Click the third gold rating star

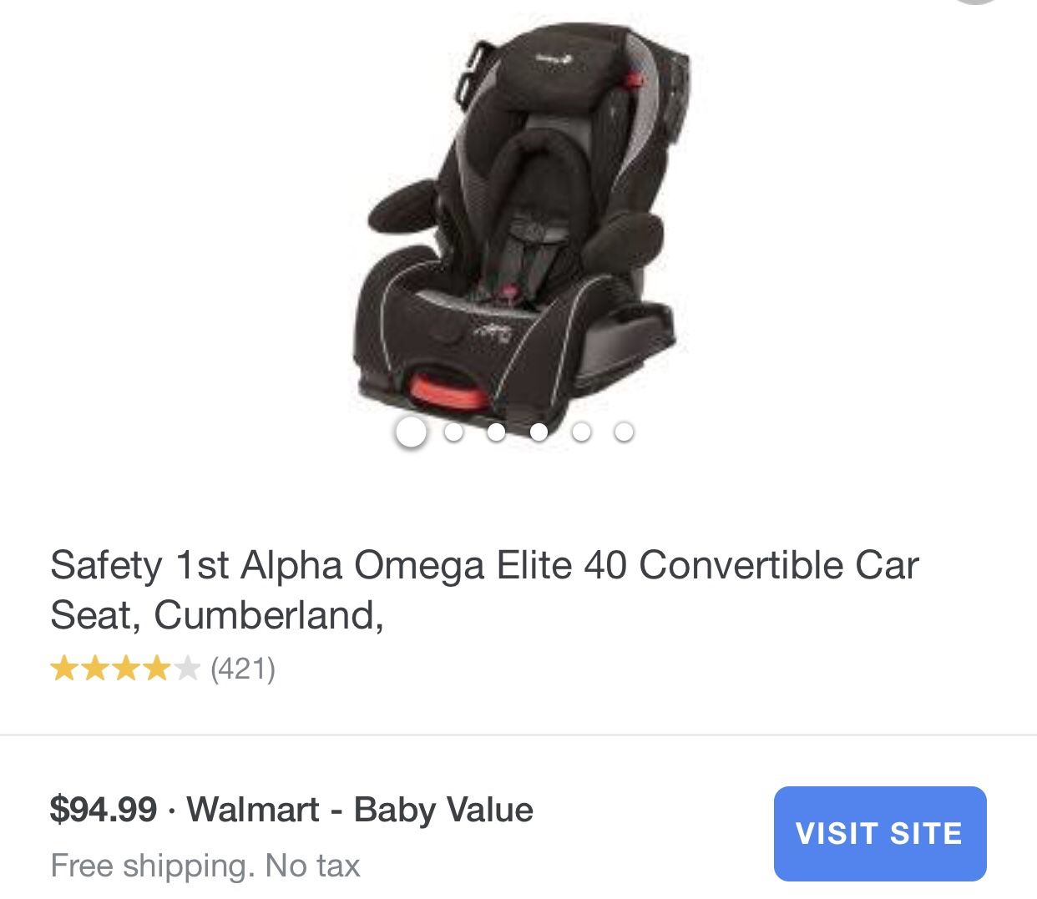click(x=125, y=669)
